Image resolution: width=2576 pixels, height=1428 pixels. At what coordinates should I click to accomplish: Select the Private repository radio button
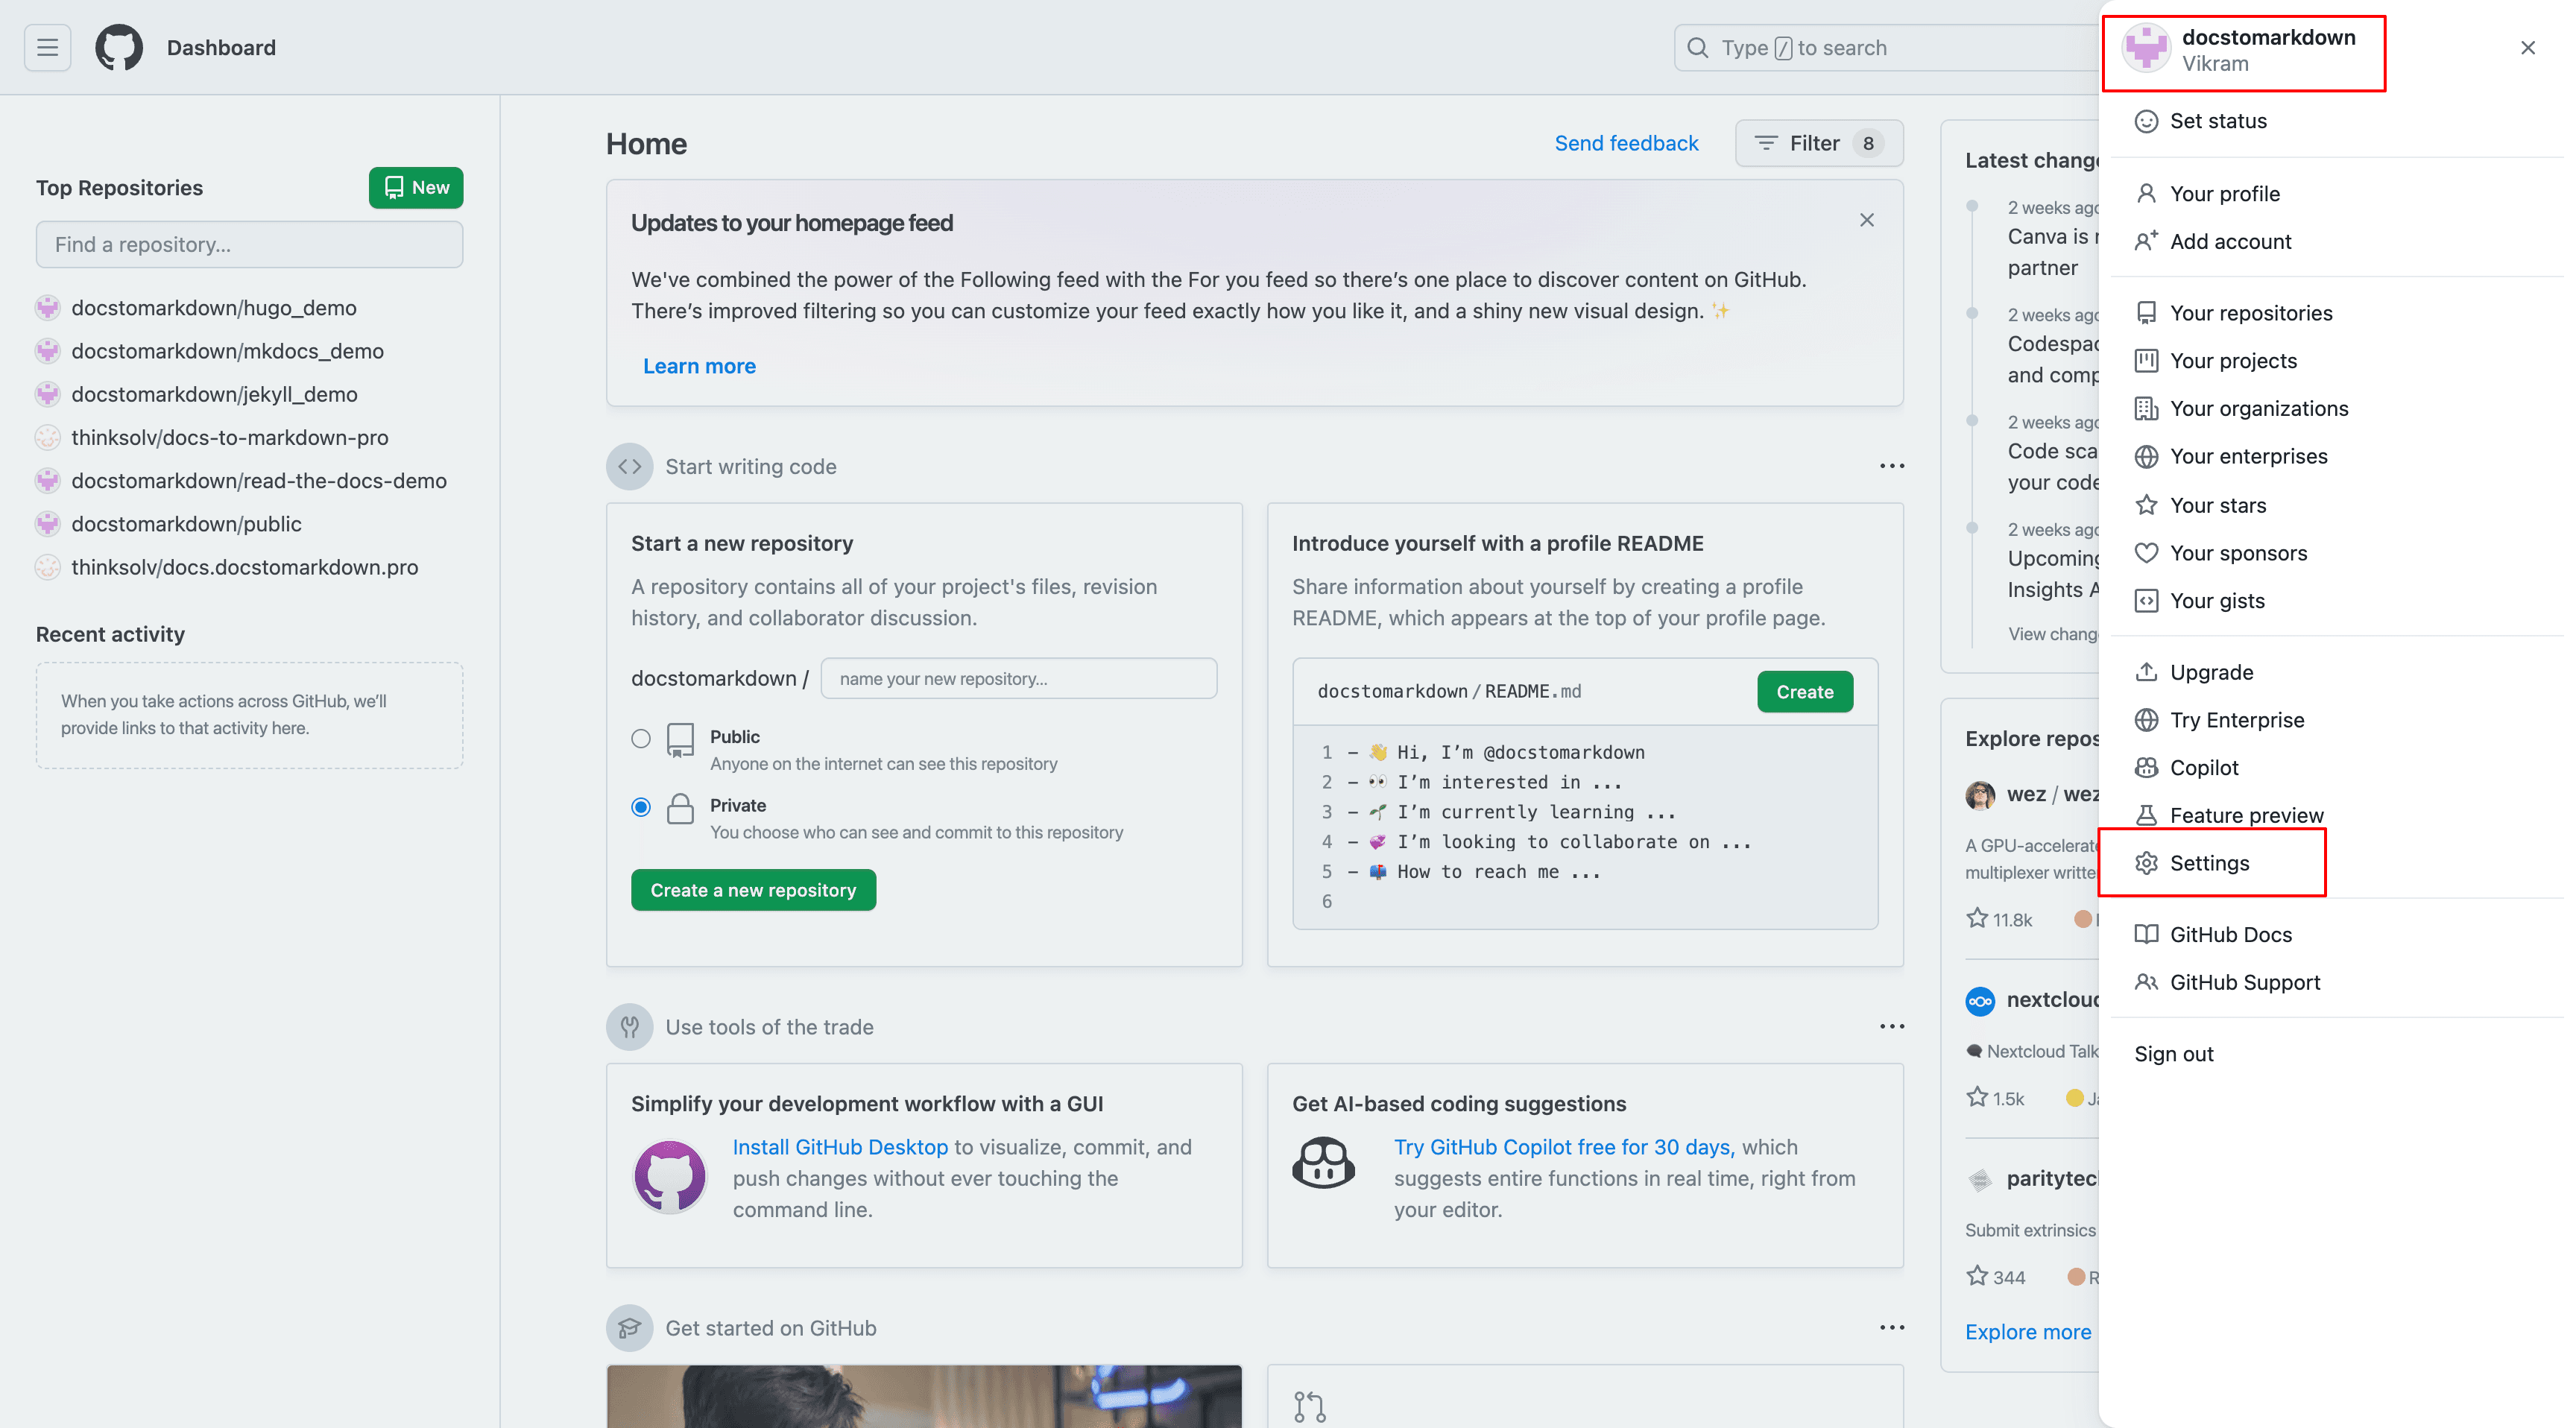pos(641,807)
